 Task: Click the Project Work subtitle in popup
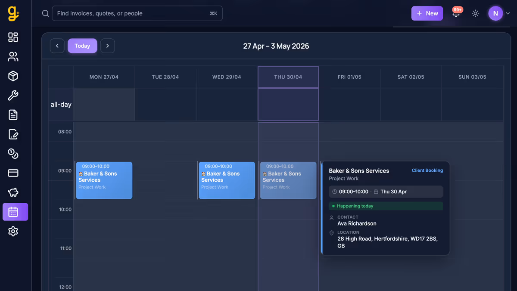(344, 179)
